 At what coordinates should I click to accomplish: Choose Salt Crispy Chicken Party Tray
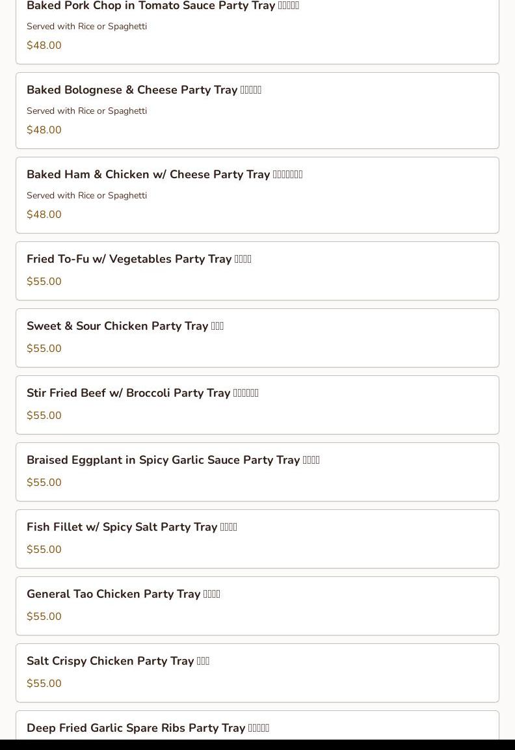click(x=257, y=673)
